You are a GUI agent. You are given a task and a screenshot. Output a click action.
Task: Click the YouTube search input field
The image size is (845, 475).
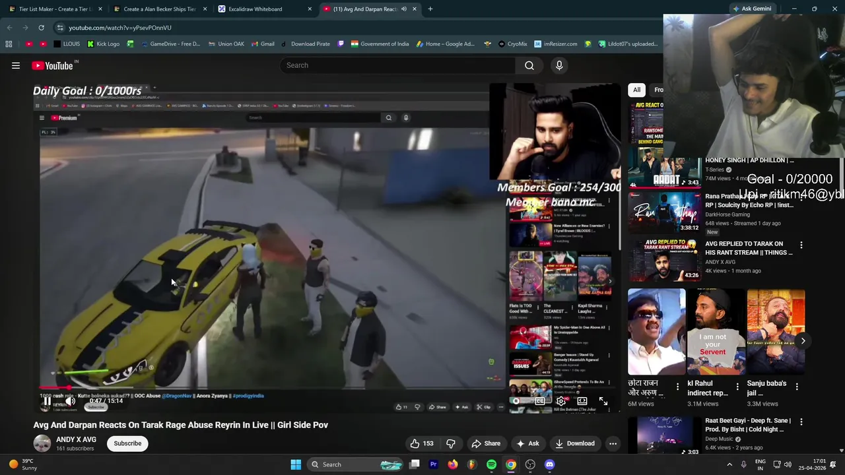(398, 65)
